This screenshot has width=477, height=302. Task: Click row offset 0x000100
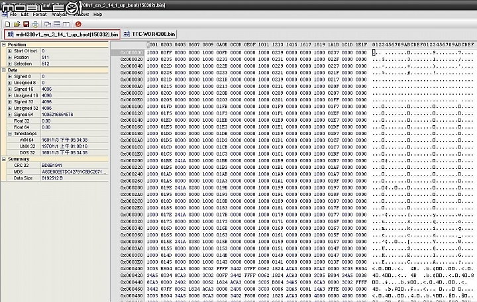[x=131, y=107]
